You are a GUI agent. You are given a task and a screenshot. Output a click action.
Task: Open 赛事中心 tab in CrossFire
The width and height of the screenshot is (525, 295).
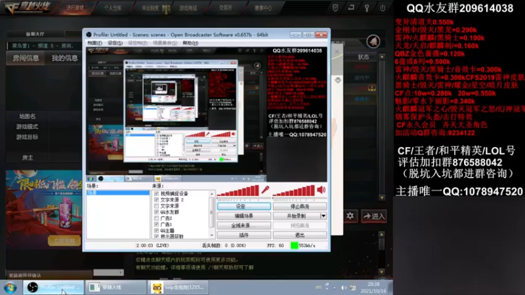[x=263, y=8]
